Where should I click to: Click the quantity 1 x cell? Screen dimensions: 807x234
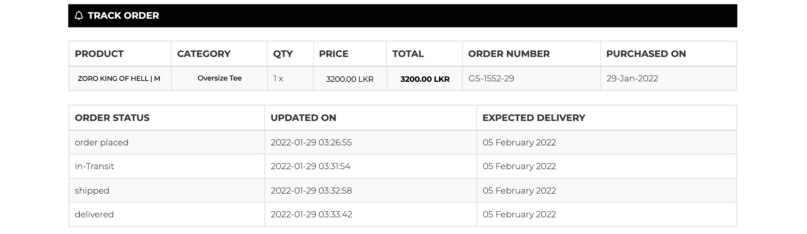(278, 79)
